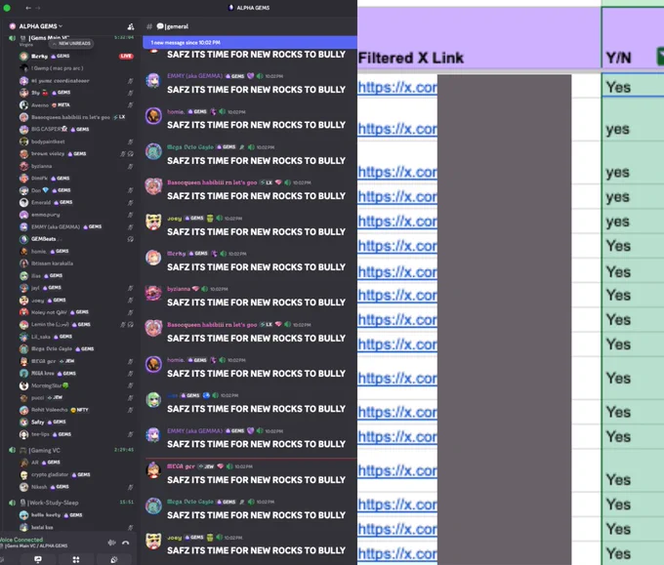Open the ALPHA GEMS server dropdown

point(41,26)
